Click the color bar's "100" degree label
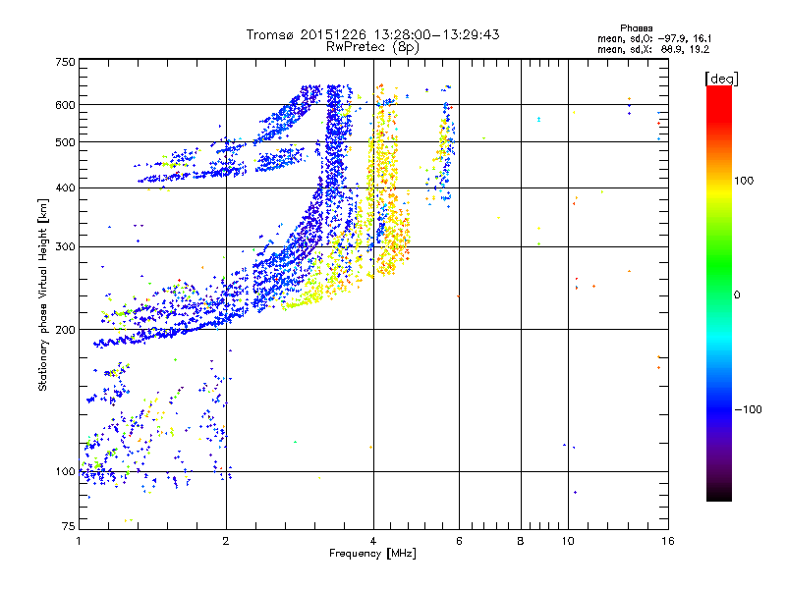Screen dimensions: 786x589 tap(744, 181)
